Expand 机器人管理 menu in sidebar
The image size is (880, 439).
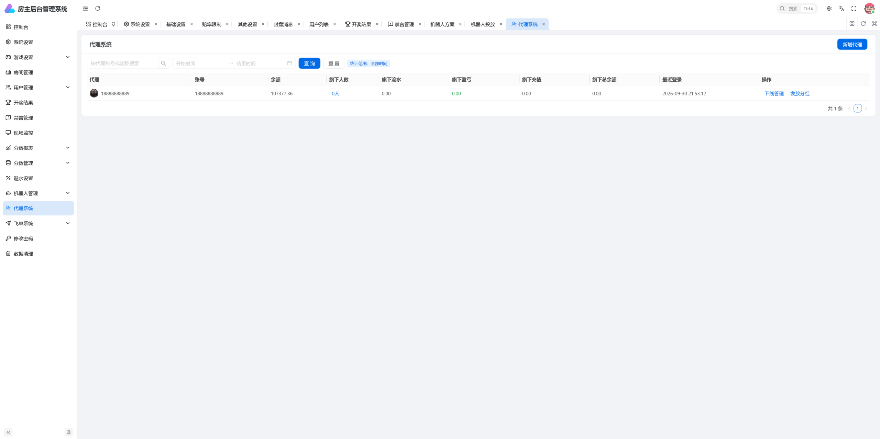tap(38, 193)
